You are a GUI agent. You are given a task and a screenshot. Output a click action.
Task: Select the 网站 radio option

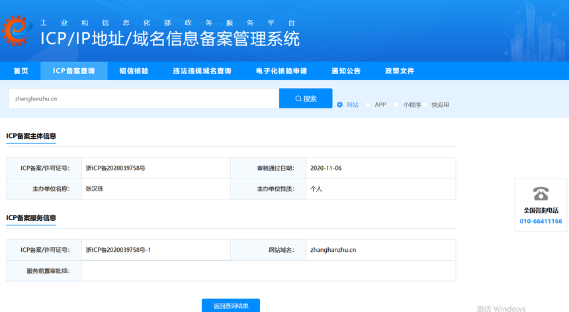click(x=340, y=104)
